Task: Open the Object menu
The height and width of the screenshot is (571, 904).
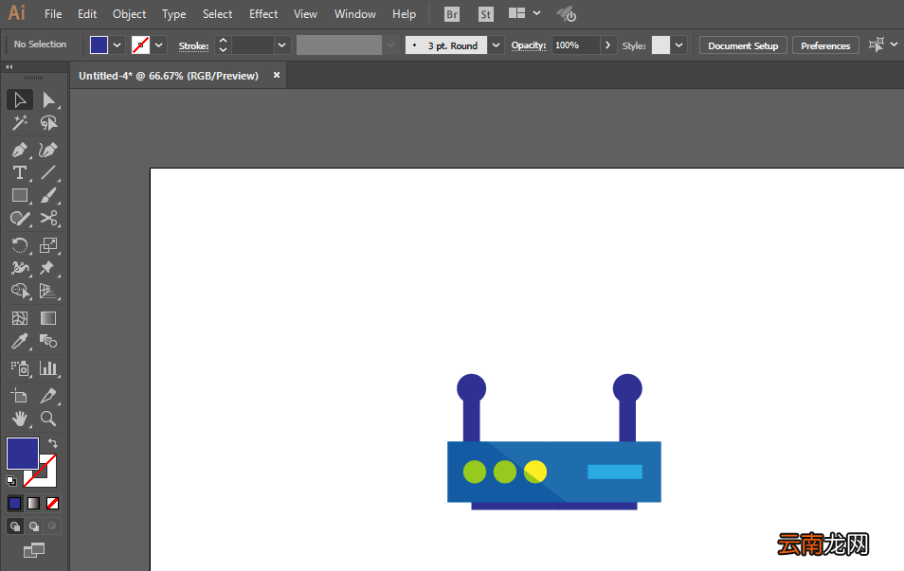Action: 129,14
